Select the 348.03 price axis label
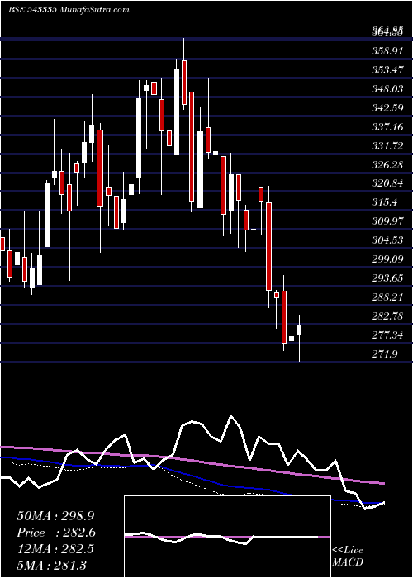The width and height of the screenshot is (413, 578). click(x=387, y=89)
